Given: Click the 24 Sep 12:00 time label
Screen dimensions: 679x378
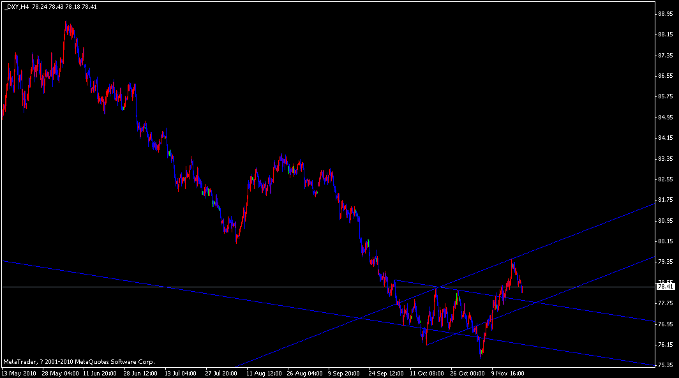Looking at the screenshot, I should (386, 374).
